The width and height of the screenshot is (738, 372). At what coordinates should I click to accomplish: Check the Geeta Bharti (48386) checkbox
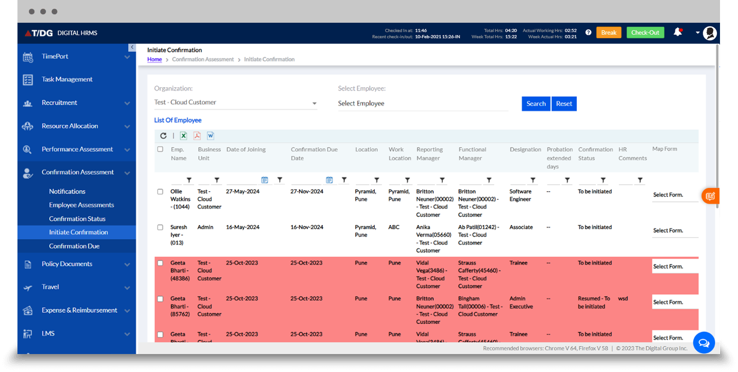tap(160, 263)
